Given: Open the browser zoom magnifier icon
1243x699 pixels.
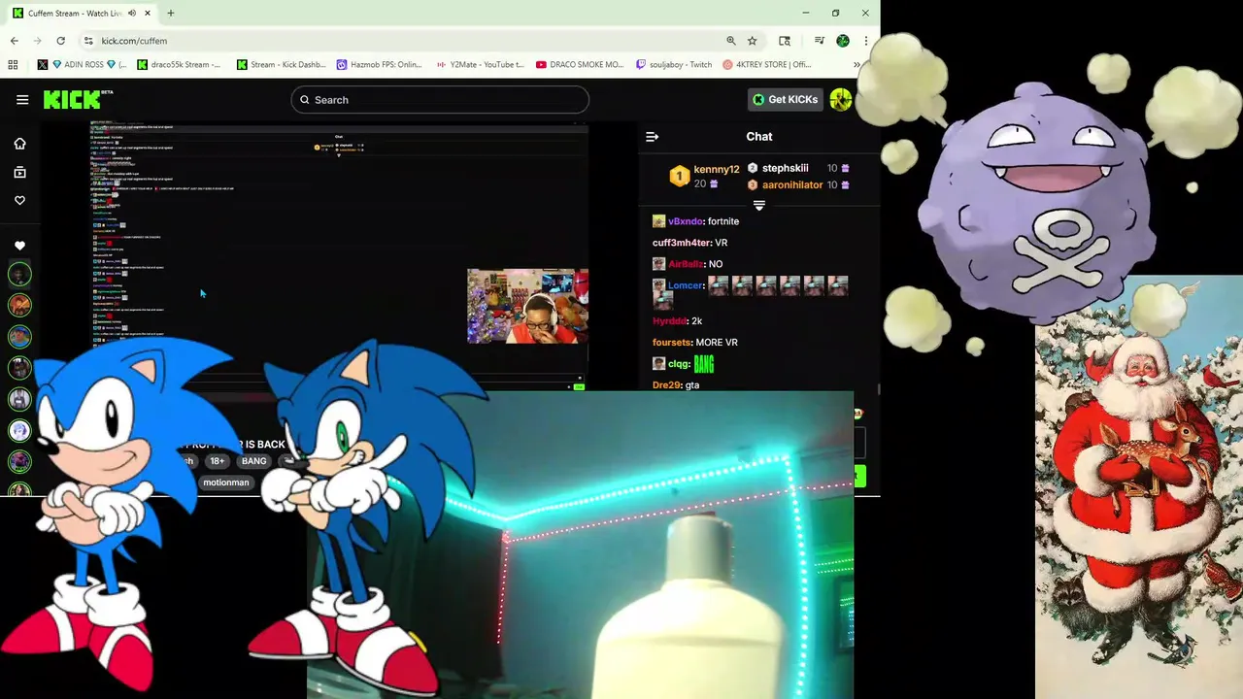Looking at the screenshot, I should [731, 41].
